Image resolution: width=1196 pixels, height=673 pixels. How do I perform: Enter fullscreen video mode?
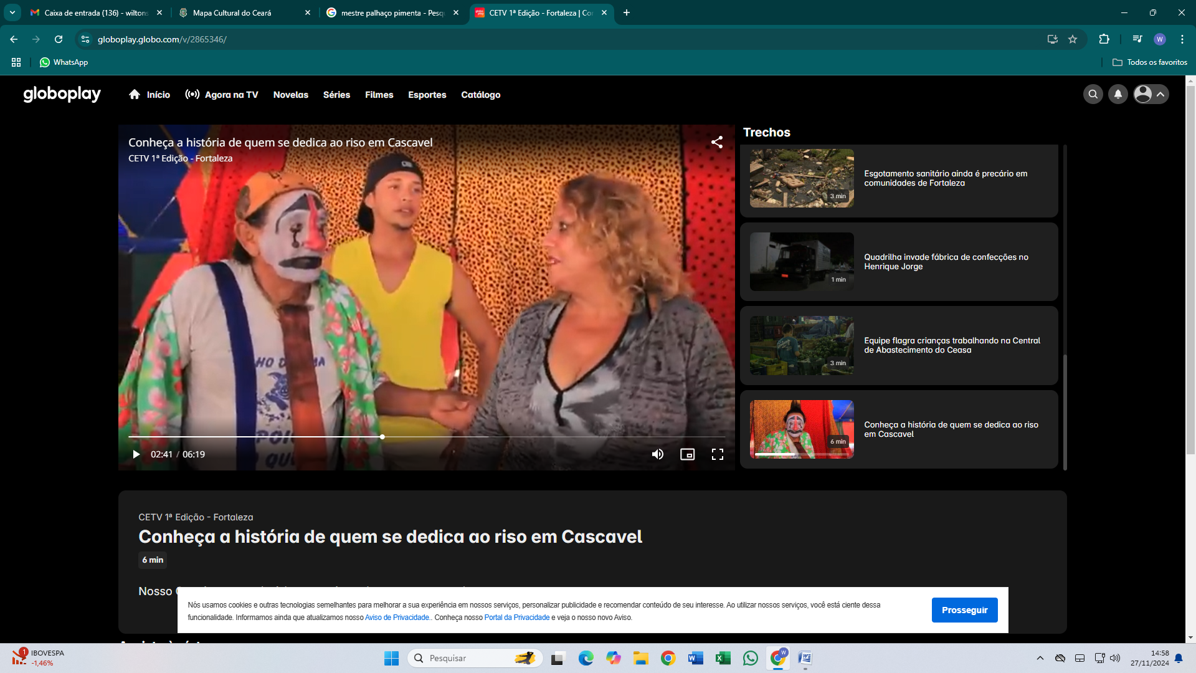point(718,454)
